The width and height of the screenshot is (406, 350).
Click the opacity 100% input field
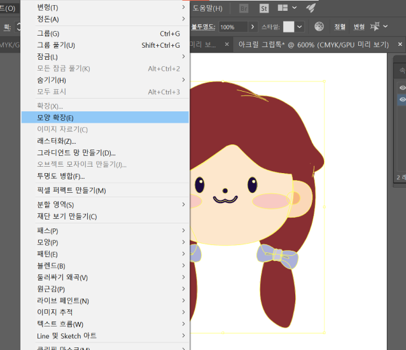(232, 27)
